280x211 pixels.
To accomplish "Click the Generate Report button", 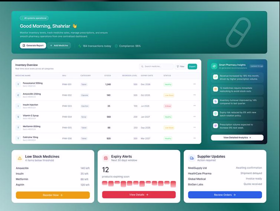I will [33, 45].
